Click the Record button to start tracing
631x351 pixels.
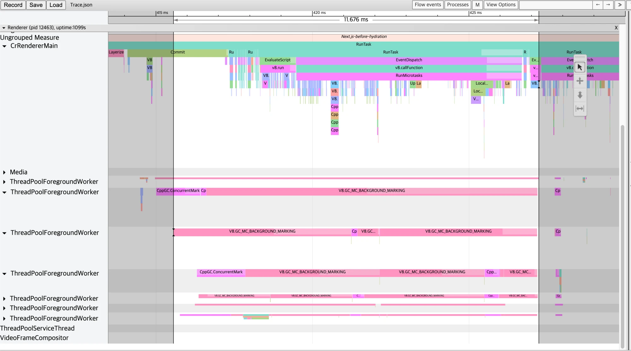click(x=13, y=5)
